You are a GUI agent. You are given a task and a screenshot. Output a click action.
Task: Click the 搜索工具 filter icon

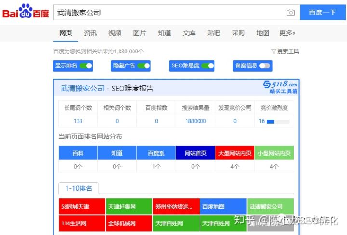click(274, 52)
